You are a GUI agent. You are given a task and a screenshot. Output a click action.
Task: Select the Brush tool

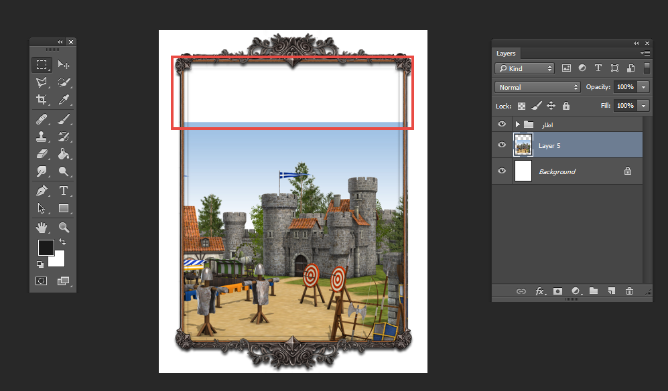click(64, 119)
